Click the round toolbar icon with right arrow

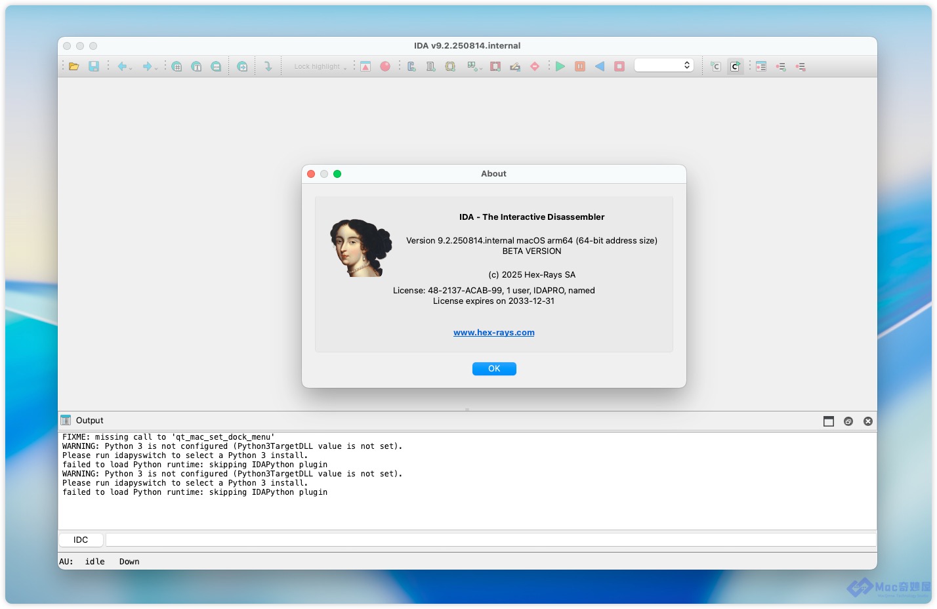pos(242,66)
